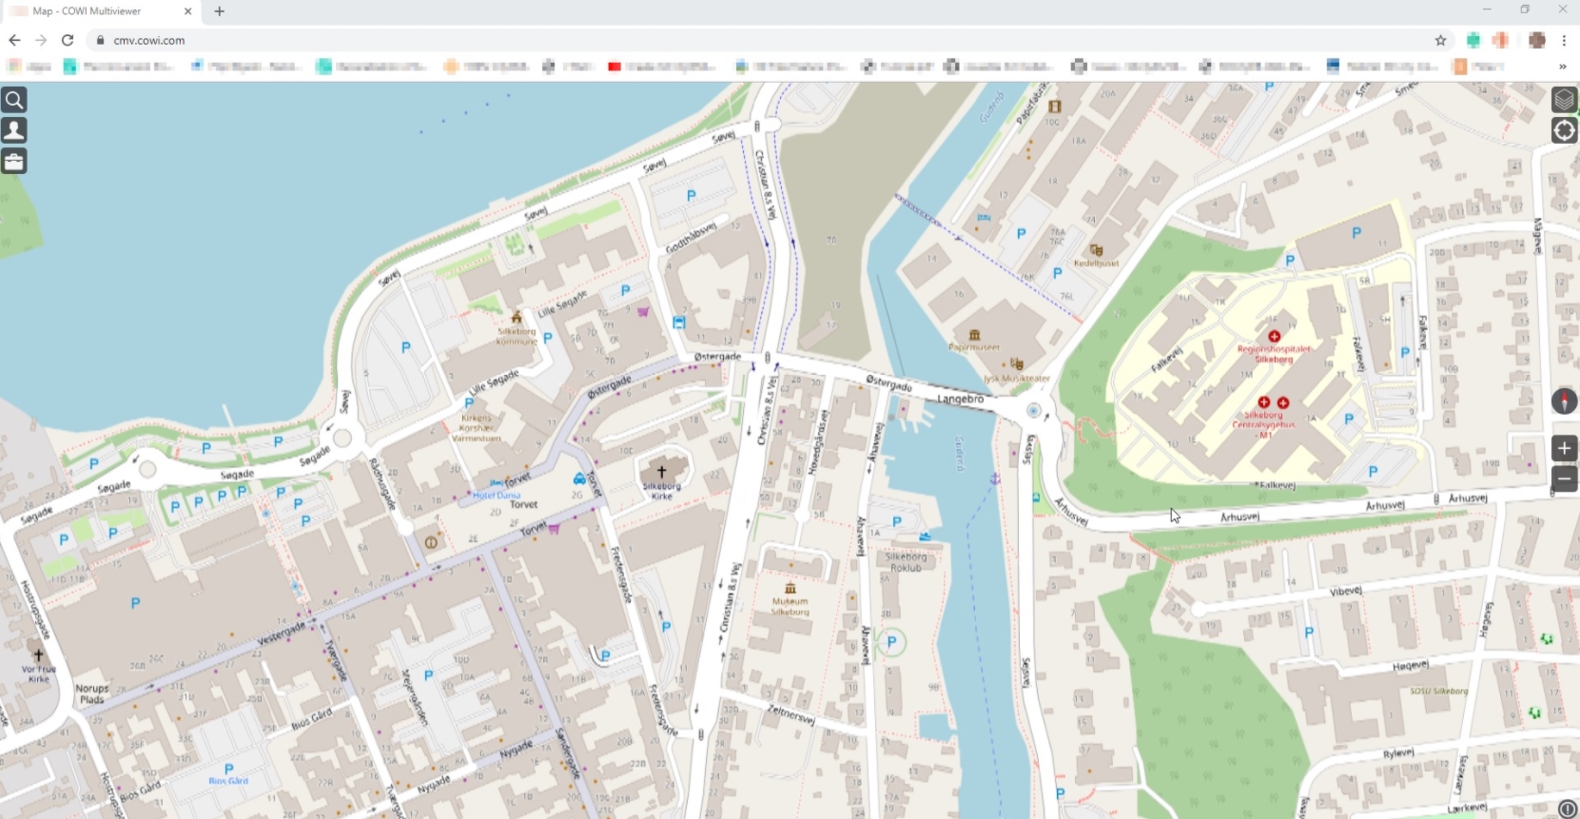Screen dimensions: 1580x819
Task: Click the site security lock icon
Action: [x=100, y=40]
